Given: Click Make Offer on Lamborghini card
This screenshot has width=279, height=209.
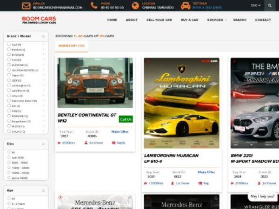Looking at the screenshot, I should pyautogui.click(x=206, y=172).
